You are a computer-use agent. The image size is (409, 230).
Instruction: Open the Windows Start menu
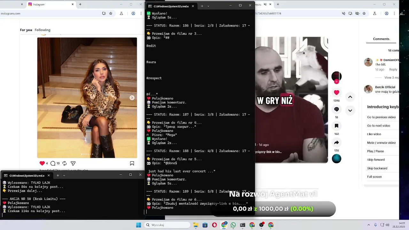[x=138, y=225]
